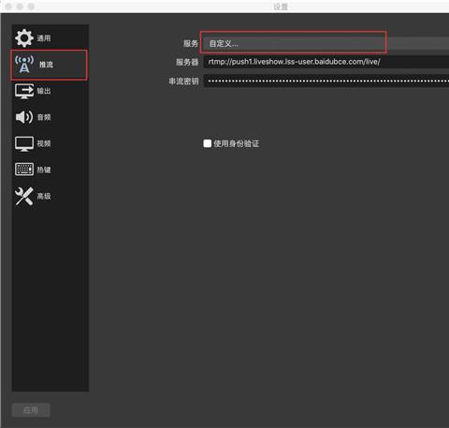
Task: Open the 热键 settings section
Action: [x=51, y=170]
